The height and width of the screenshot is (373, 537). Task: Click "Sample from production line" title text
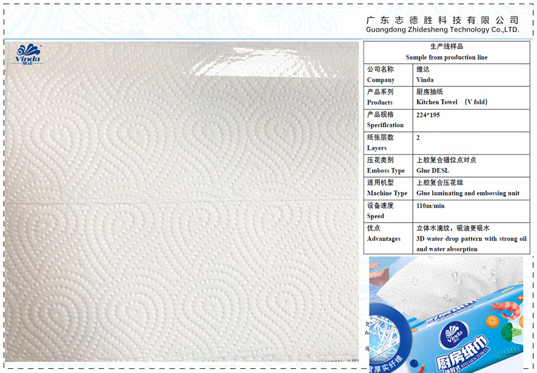click(x=447, y=57)
